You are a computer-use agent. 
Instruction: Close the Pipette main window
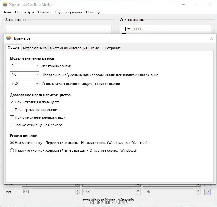pyautogui.click(x=210, y=5)
